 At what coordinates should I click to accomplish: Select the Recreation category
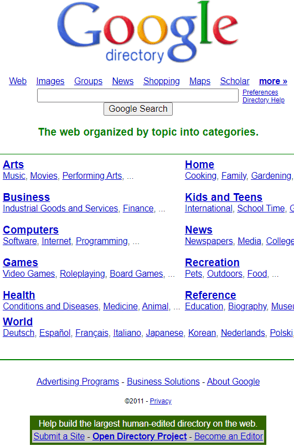[212, 262]
